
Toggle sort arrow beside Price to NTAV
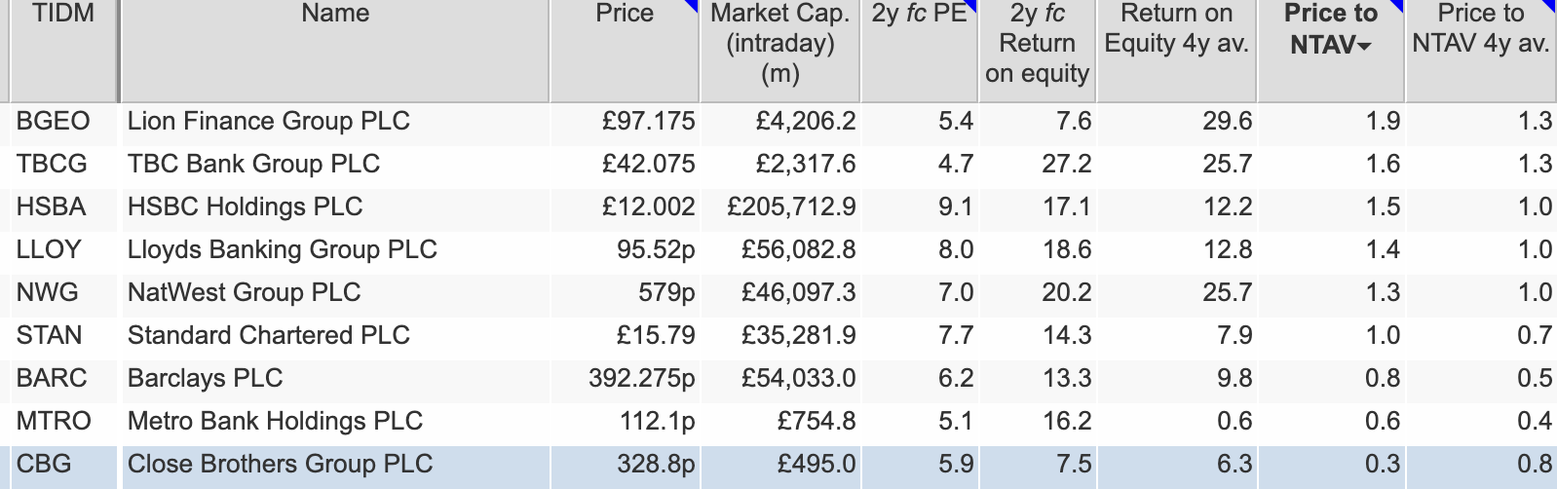click(x=1364, y=47)
